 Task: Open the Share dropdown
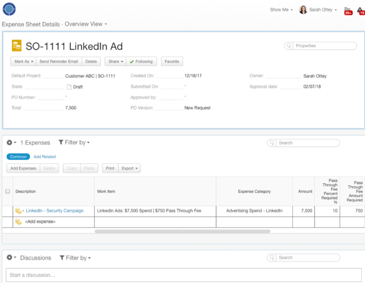115,61
